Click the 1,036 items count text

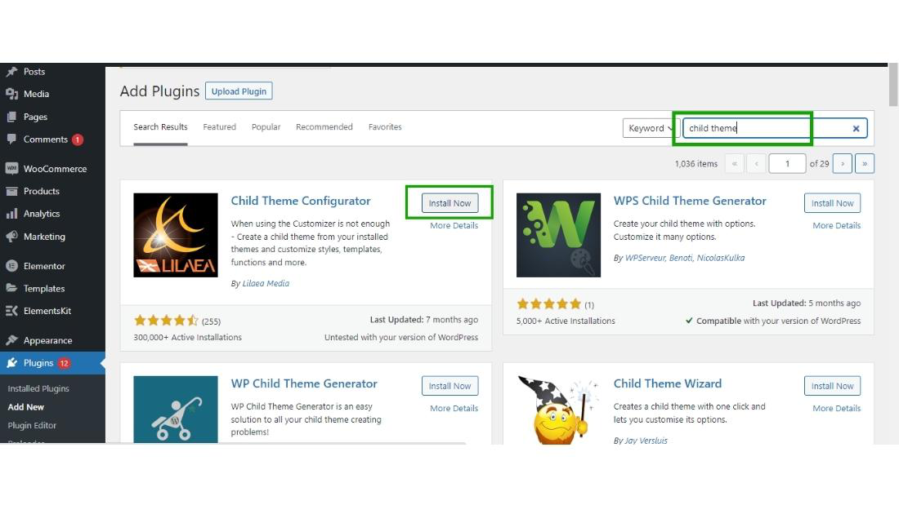click(696, 164)
